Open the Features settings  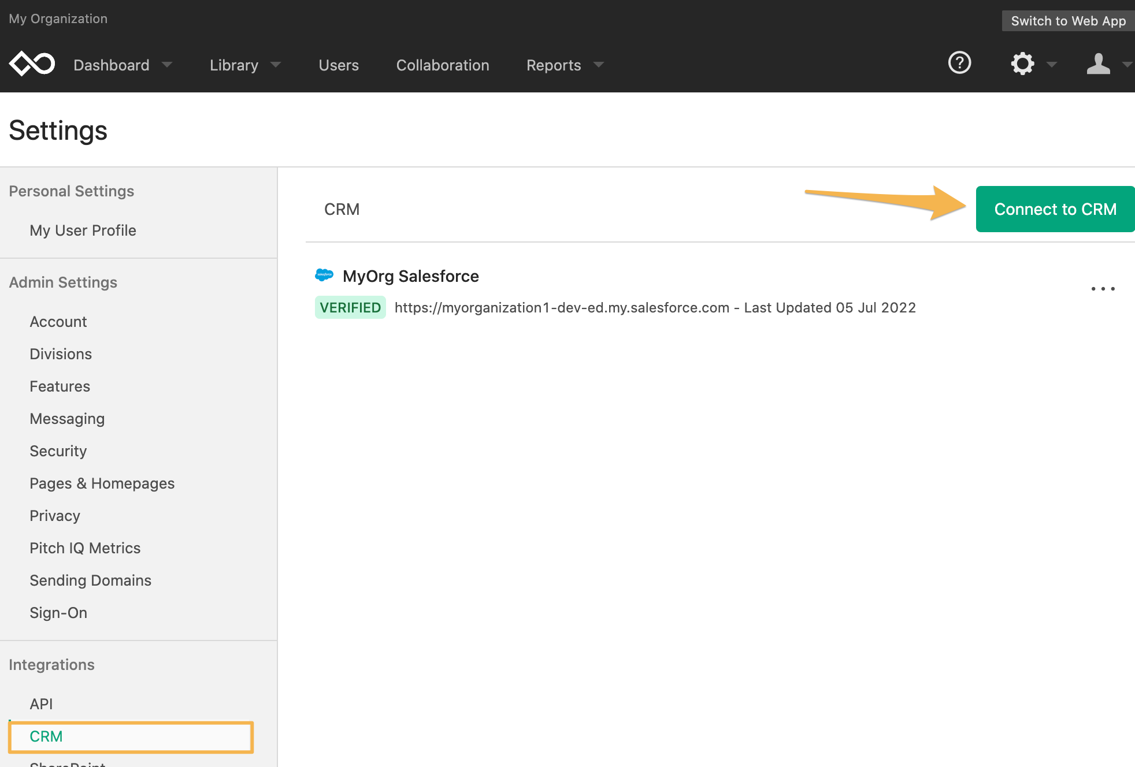(x=60, y=386)
